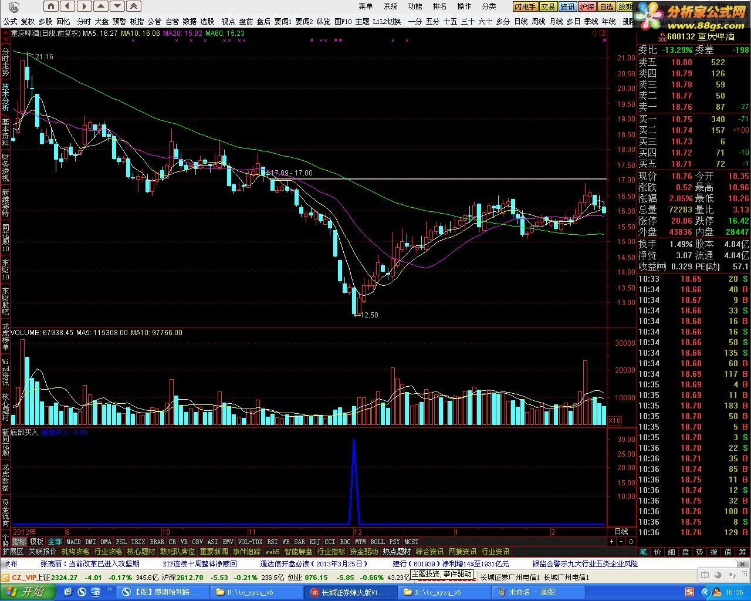
Task: Switch to 五分 five-minute period
Action: click(x=432, y=21)
